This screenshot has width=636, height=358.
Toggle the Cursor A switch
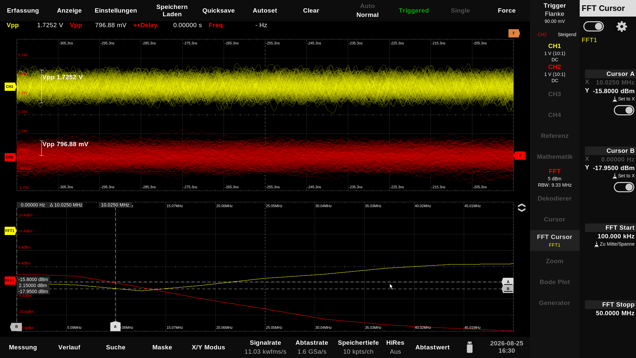pyautogui.click(x=624, y=110)
